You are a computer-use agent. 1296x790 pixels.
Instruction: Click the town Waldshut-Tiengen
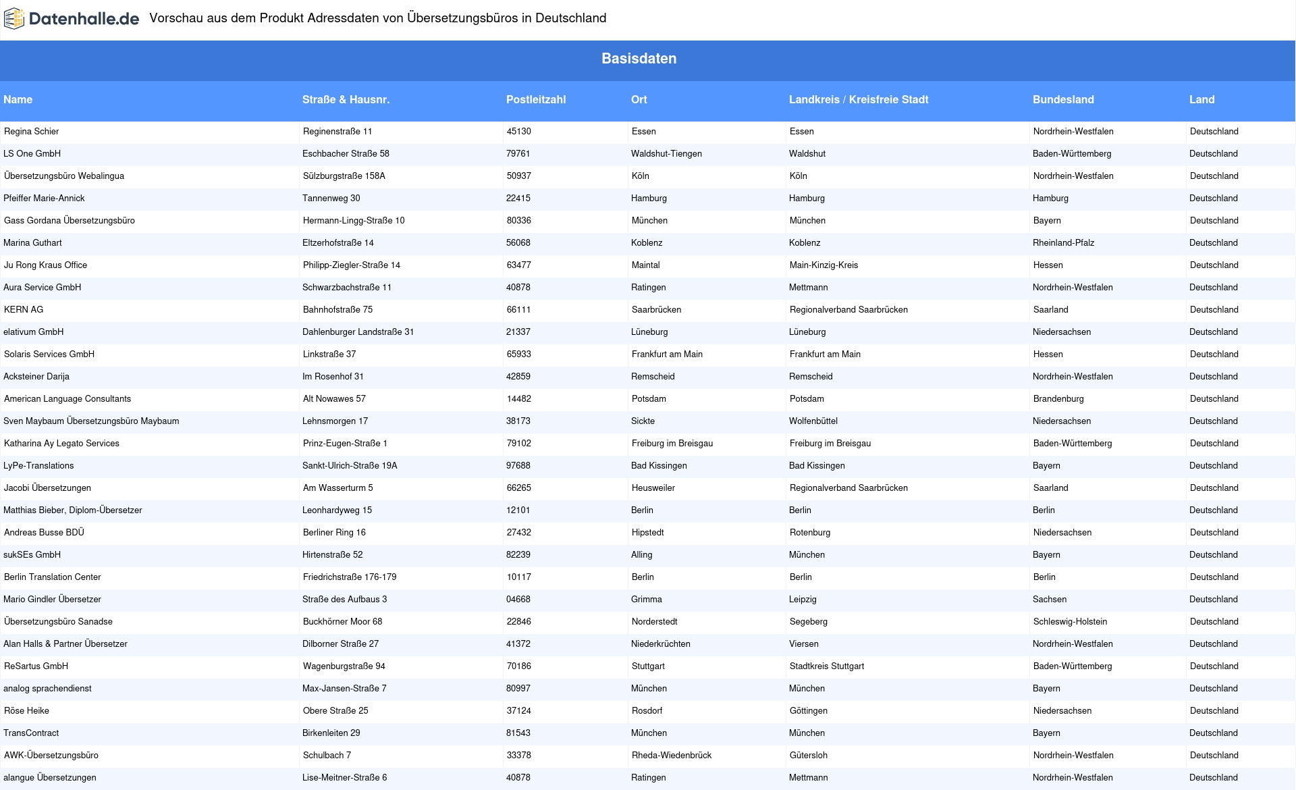pos(666,154)
